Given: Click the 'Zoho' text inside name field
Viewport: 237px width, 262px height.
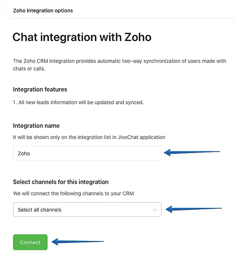Looking at the screenshot, I should (x=24, y=153).
